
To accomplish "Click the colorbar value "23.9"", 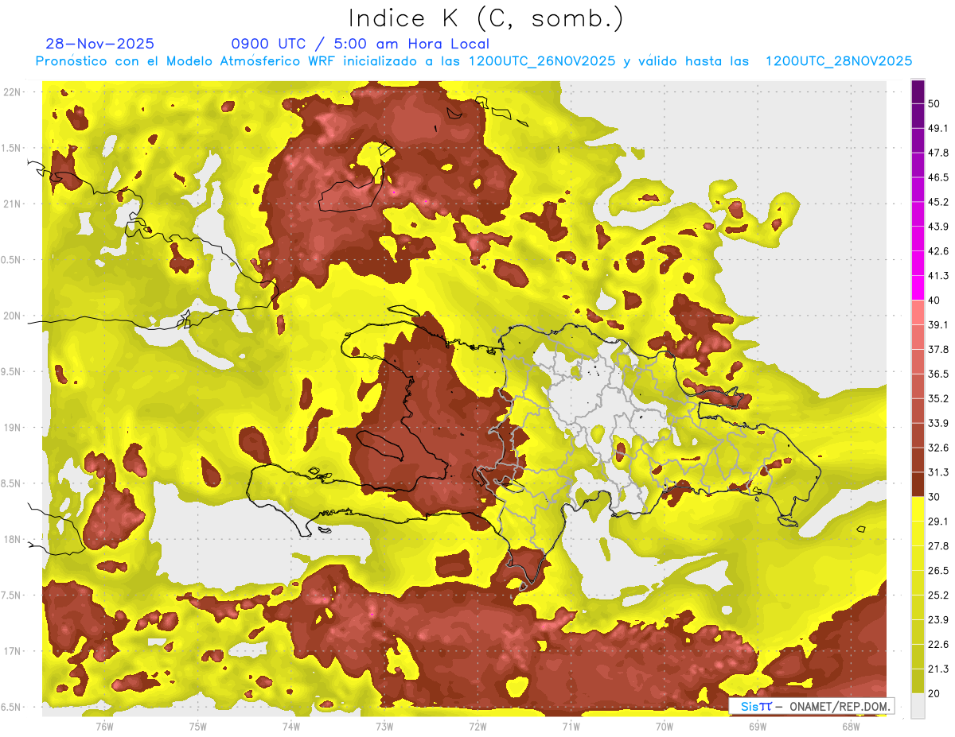I will (938, 619).
